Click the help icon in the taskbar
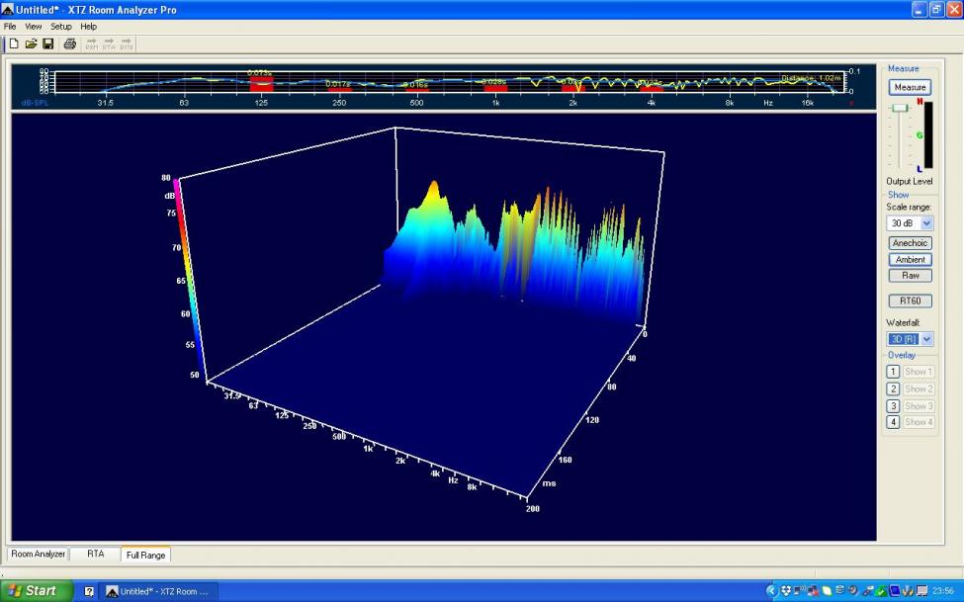Viewport: 964px width, 602px height. (89, 591)
